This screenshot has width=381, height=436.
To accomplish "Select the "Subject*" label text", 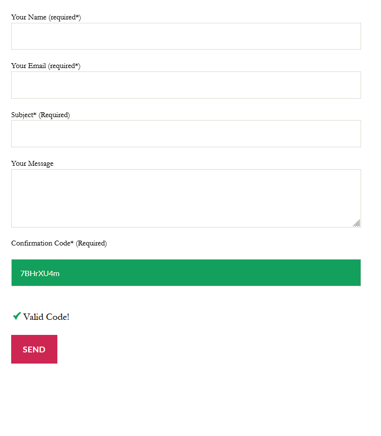I will pyautogui.click(x=24, y=115).
